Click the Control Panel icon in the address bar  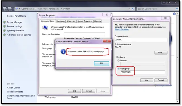(16, 9)
